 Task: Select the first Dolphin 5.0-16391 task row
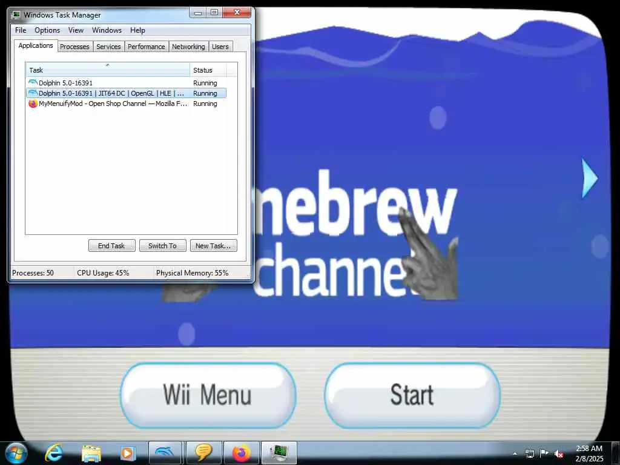click(126, 83)
